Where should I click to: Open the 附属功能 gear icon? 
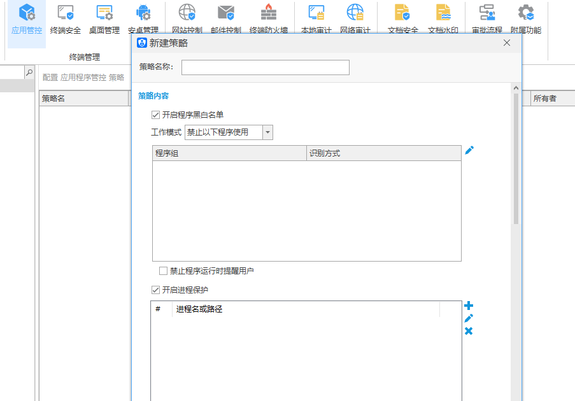525,18
